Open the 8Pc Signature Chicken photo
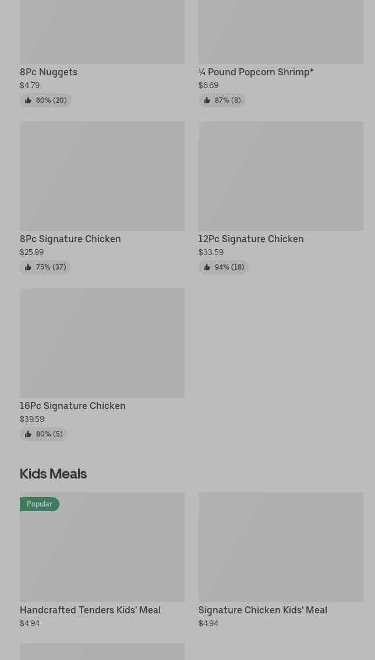 [x=102, y=176]
